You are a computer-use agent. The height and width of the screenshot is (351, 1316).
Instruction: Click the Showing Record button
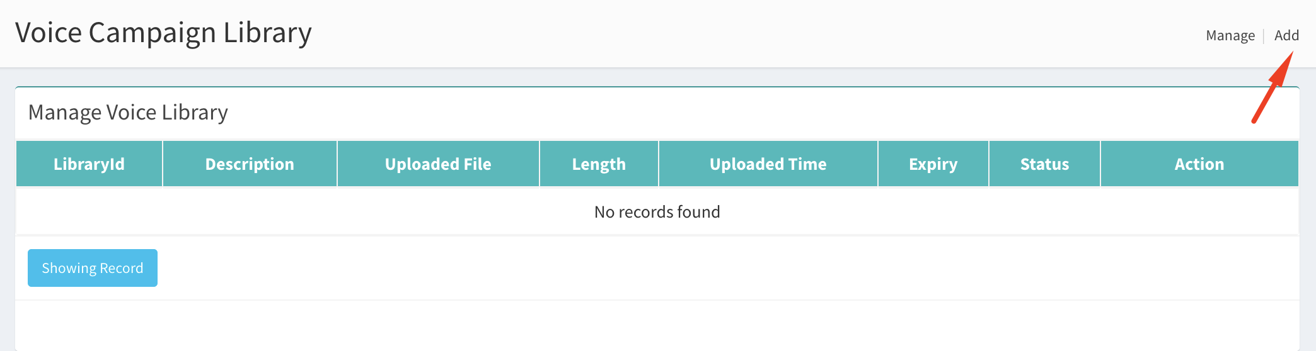tap(93, 268)
